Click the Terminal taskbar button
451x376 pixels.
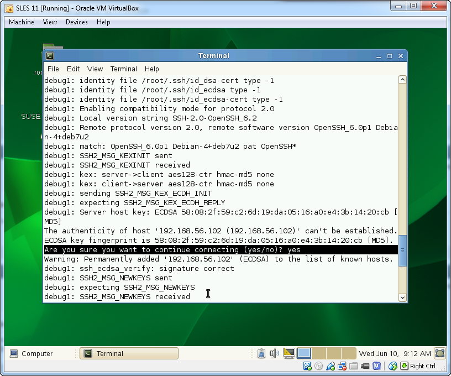coord(129,353)
